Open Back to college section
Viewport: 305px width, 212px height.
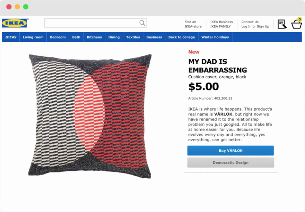click(182, 37)
